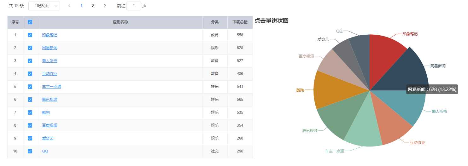Open the 印象笔记 app link
This screenshot has width=468, height=166.
50,35
